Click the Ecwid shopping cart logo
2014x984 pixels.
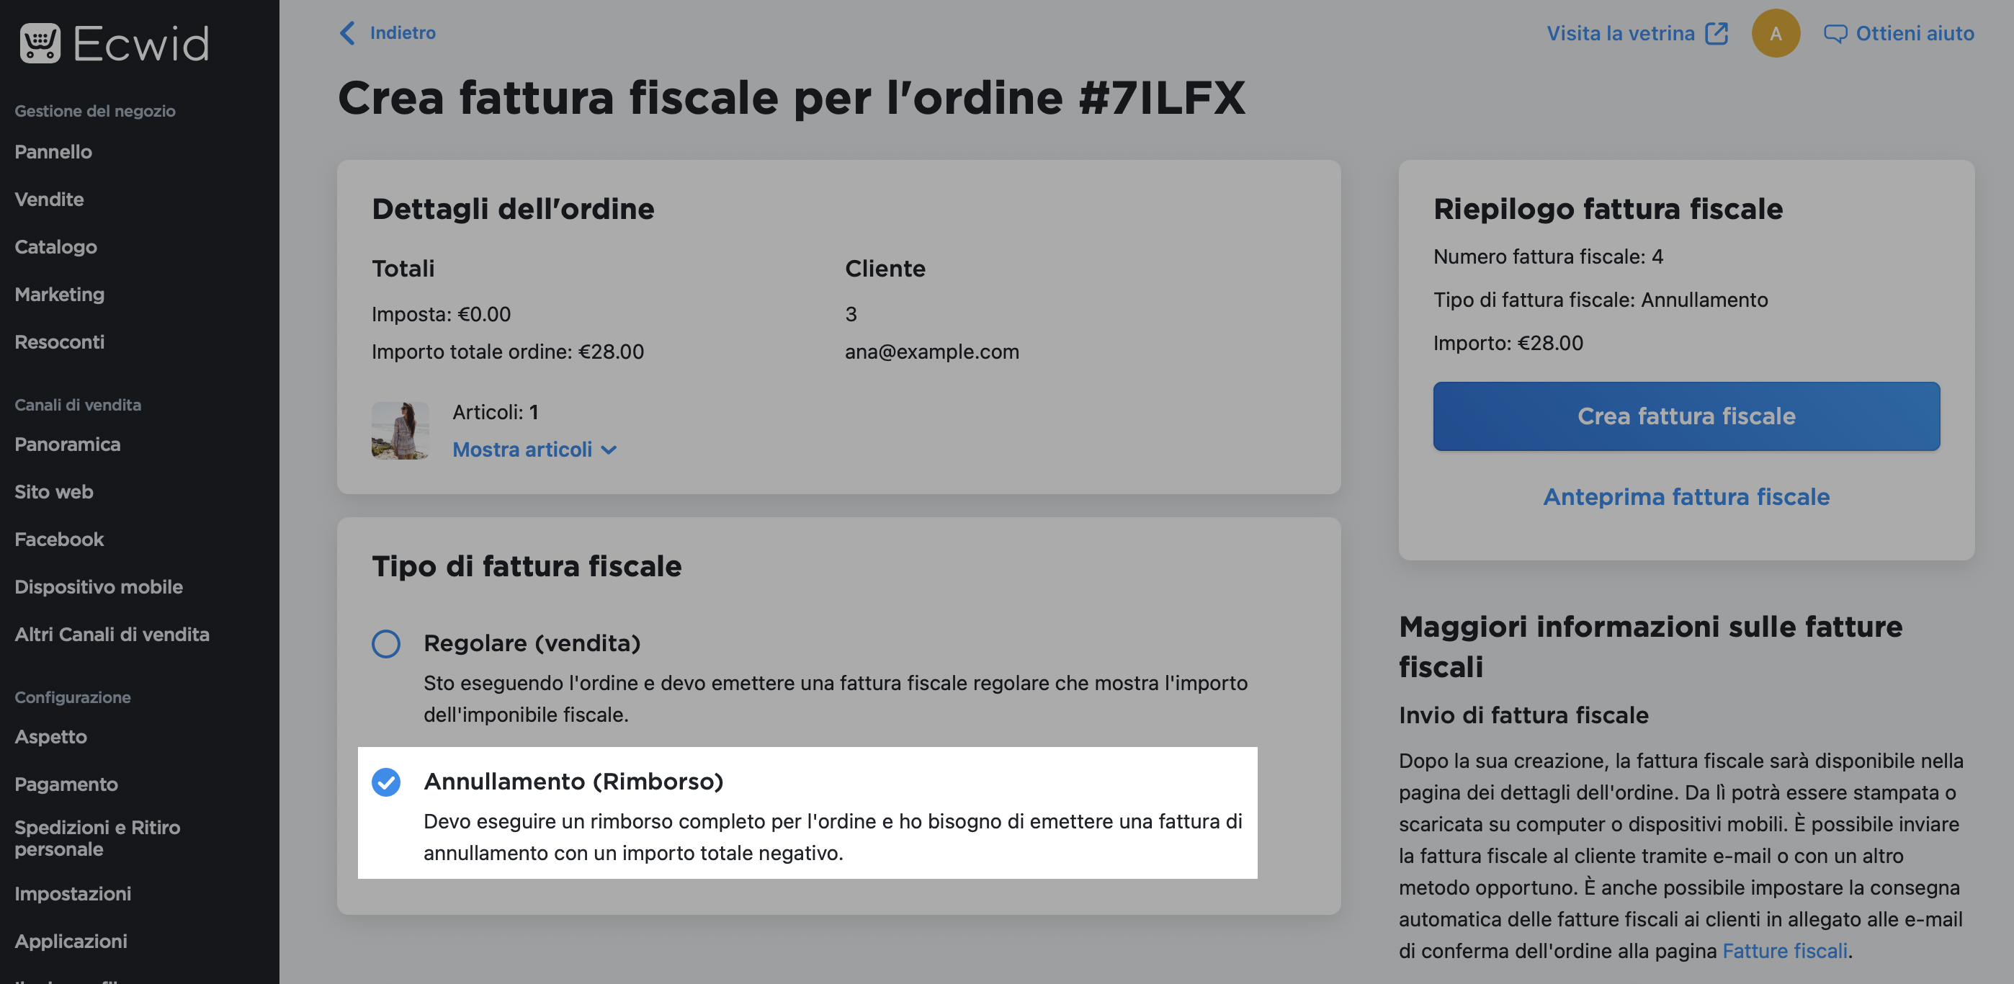[40, 43]
